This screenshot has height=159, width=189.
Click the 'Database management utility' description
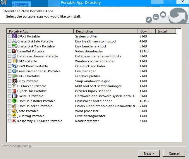click(98, 56)
